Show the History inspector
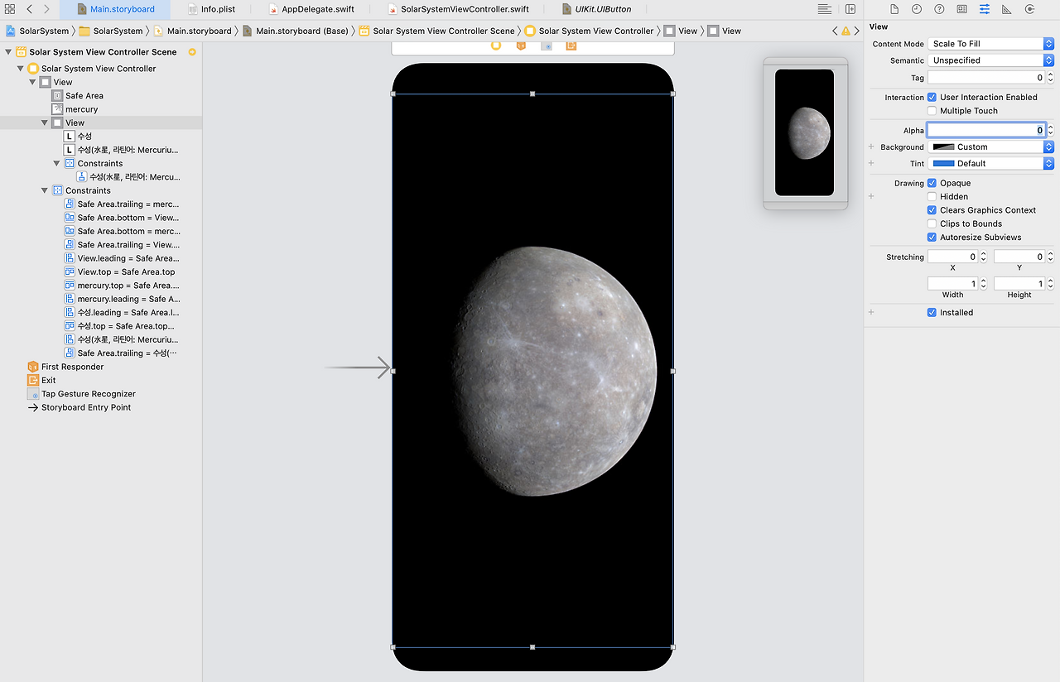The height and width of the screenshot is (682, 1060). pos(917,9)
